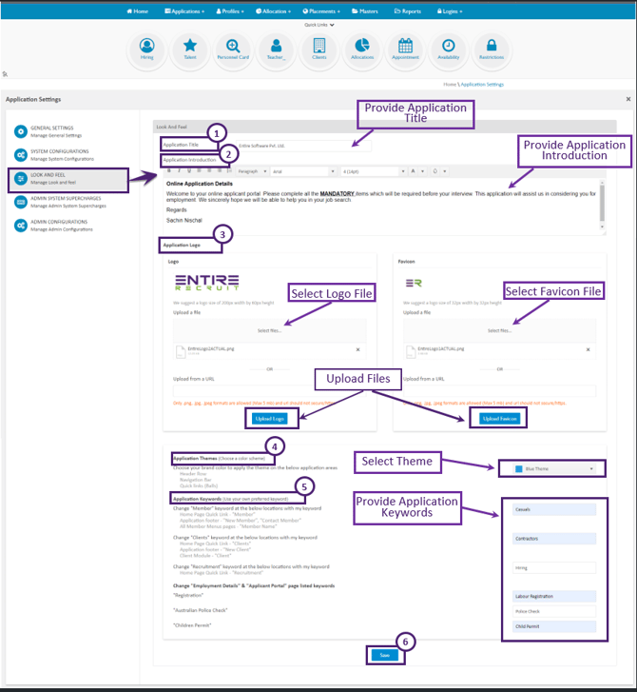The width and height of the screenshot is (637, 692).
Task: Click the Upload Favicon button
Action: tap(500, 419)
